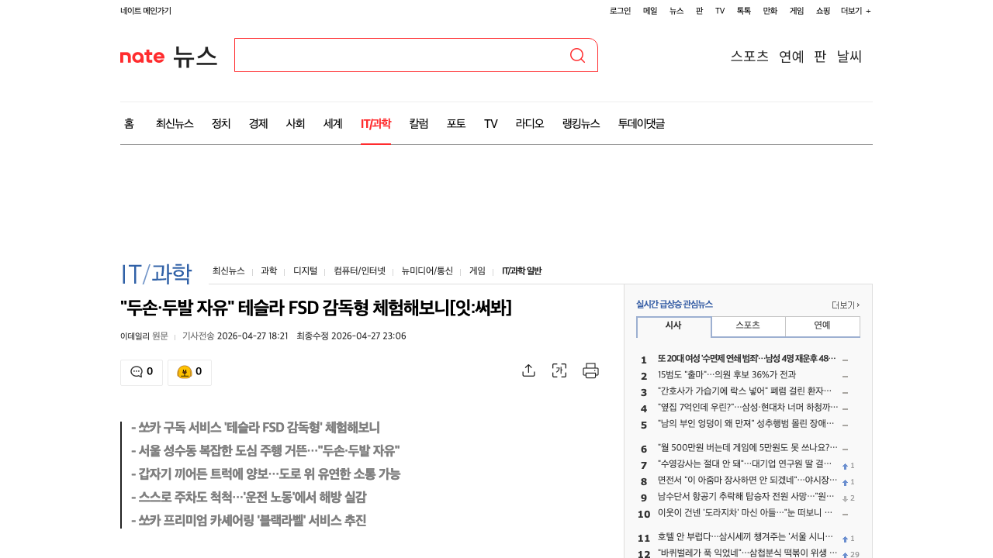Select IT/과학 in main navigation

pos(375,123)
